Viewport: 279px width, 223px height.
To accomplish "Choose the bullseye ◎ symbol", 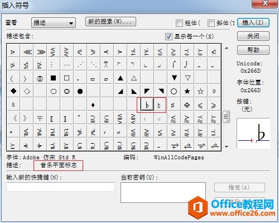I will coord(67,91).
